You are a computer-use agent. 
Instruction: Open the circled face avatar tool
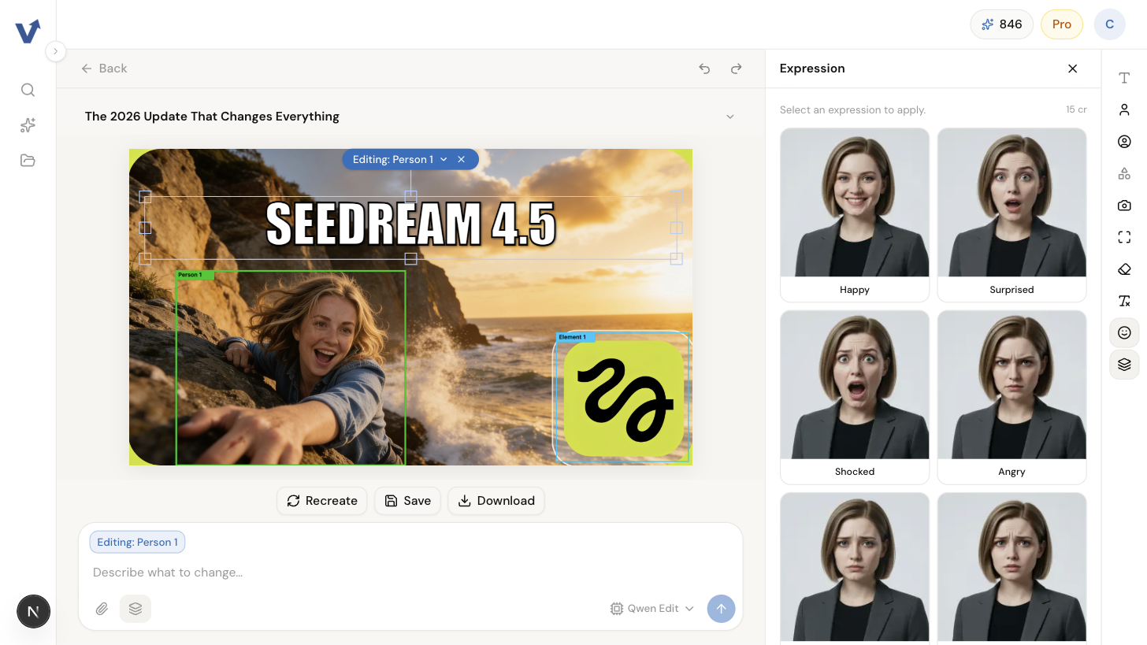pos(1124,142)
